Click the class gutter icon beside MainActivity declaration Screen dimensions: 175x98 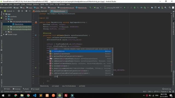[36, 22]
